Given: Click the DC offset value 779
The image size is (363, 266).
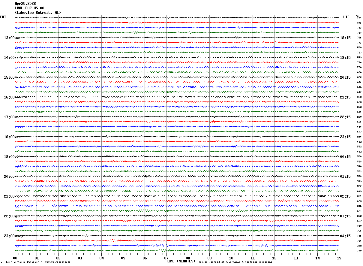Looking at the screenshot, I should 359,251.
